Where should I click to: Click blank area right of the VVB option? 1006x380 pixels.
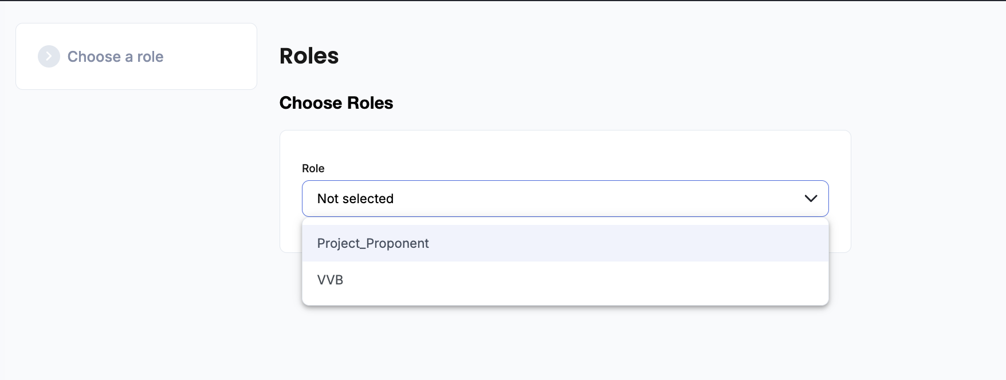pos(573,280)
